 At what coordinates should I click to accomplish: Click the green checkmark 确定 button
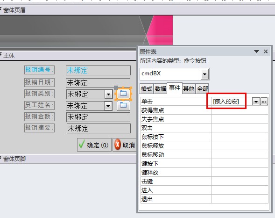tap(94, 145)
